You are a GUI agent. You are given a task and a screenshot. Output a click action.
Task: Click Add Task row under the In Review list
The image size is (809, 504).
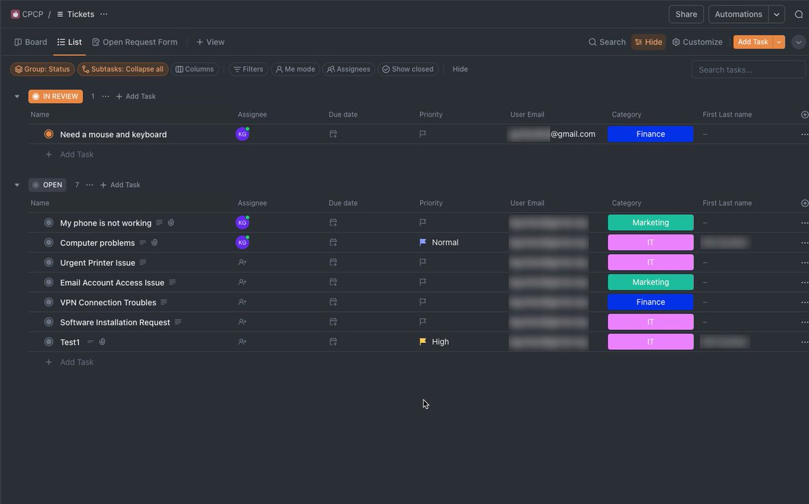[69, 154]
